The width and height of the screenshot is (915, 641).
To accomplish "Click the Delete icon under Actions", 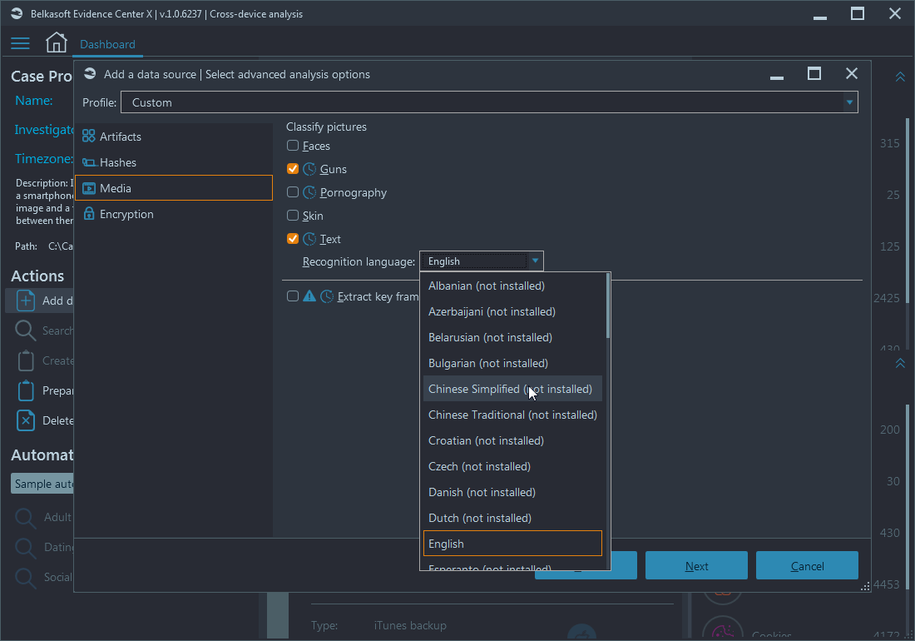I will pyautogui.click(x=26, y=420).
